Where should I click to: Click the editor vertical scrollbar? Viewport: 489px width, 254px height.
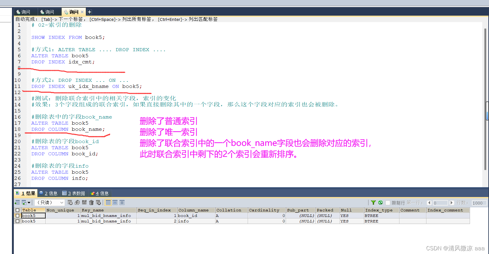[485, 100]
